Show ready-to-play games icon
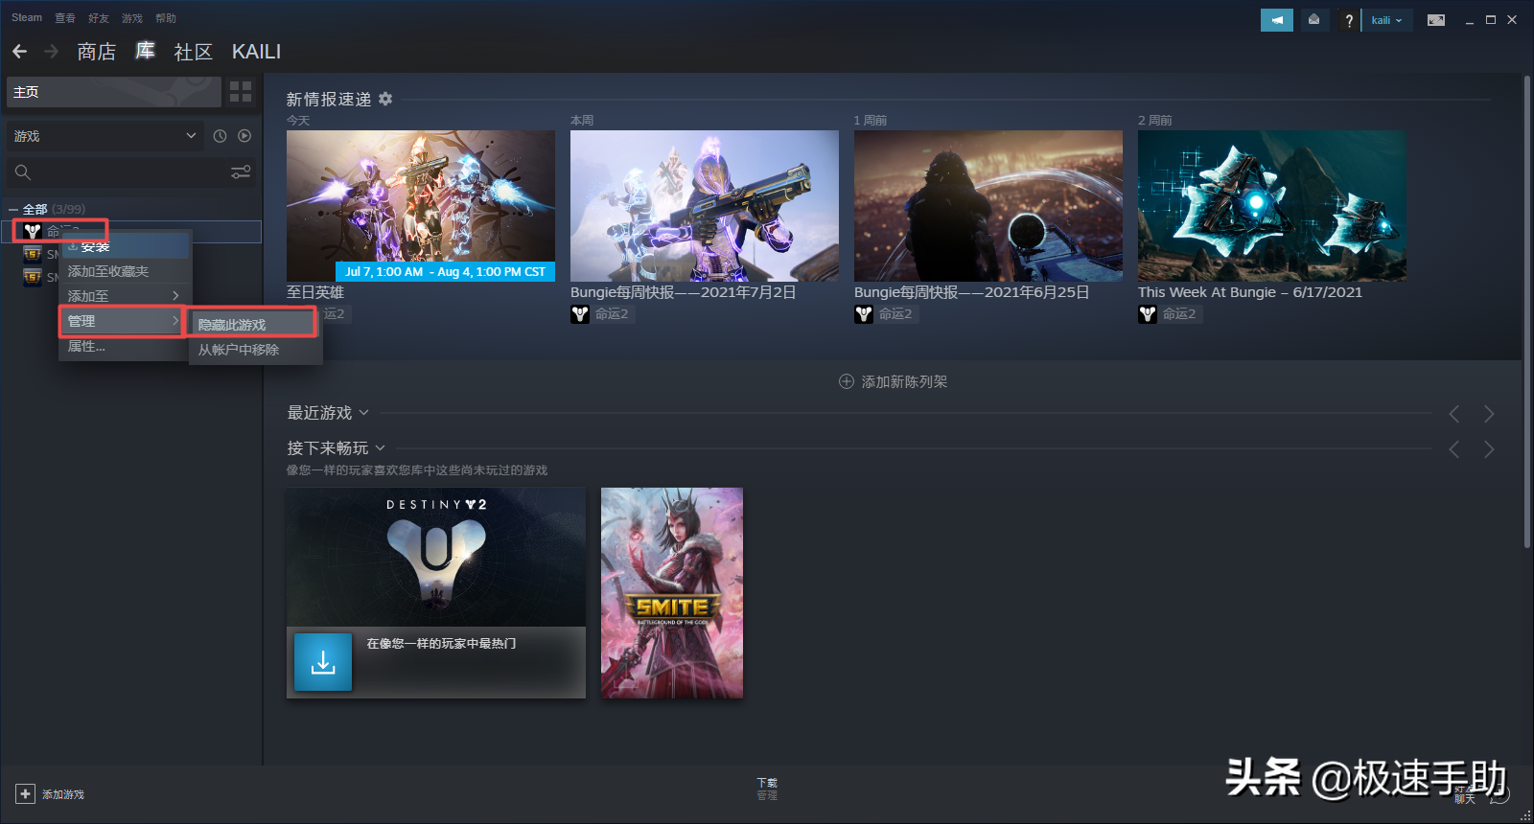 click(244, 136)
